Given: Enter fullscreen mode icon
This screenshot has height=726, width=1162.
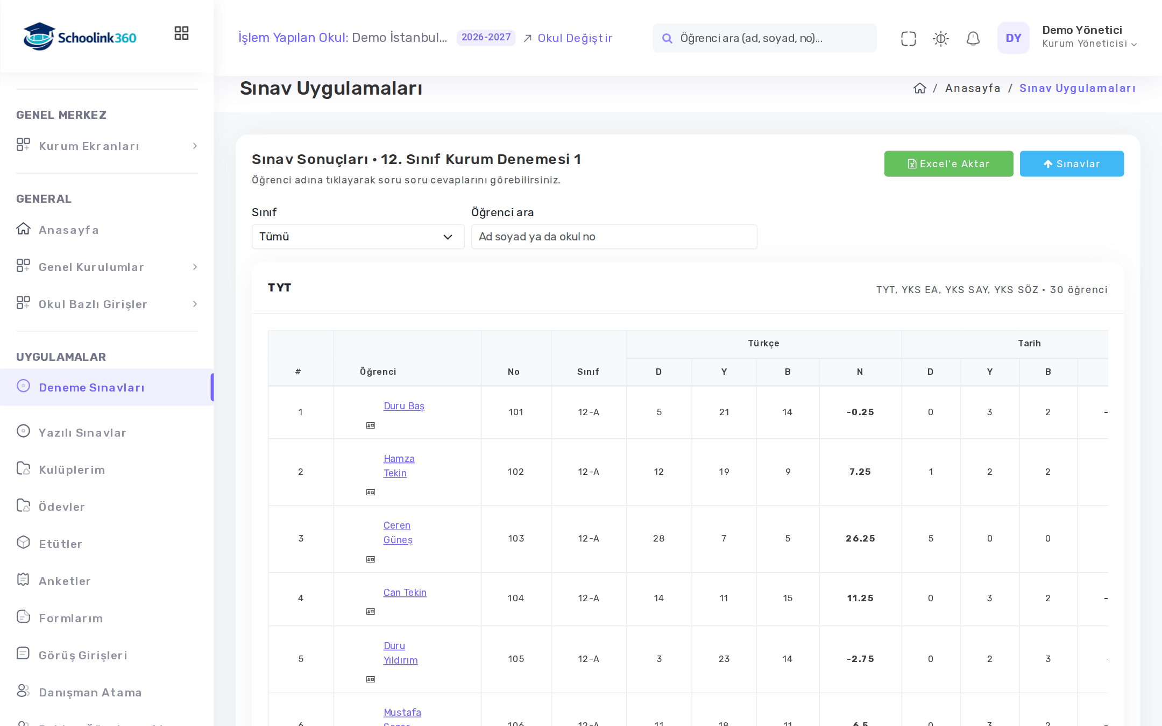Looking at the screenshot, I should (909, 38).
